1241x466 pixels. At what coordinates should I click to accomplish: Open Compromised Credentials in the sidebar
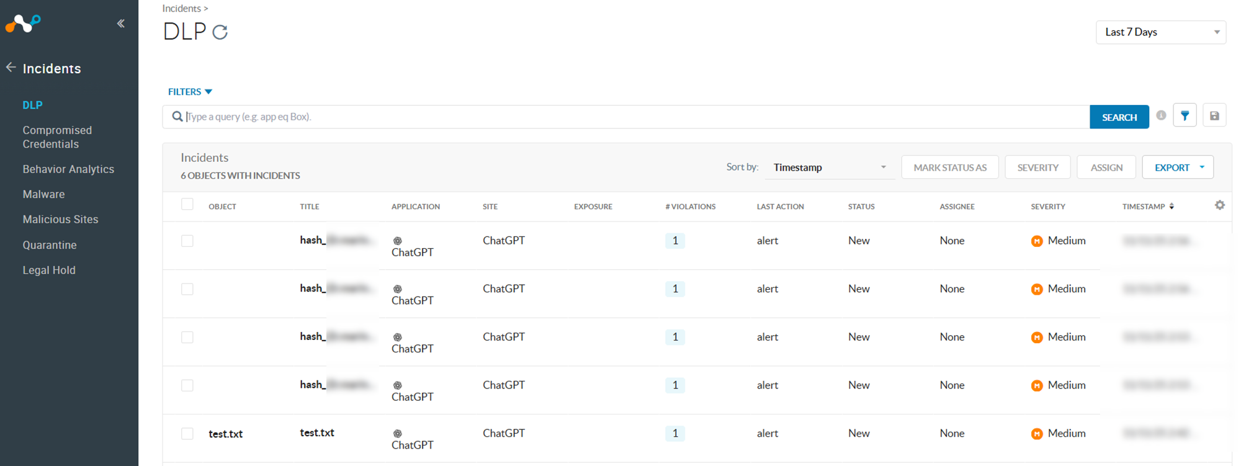point(57,137)
